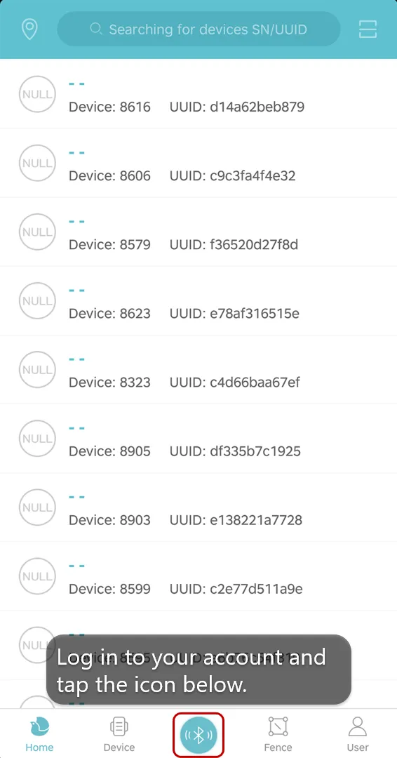This screenshot has height=758, width=397.
Task: Open the scan code icon
Action: [368, 29]
